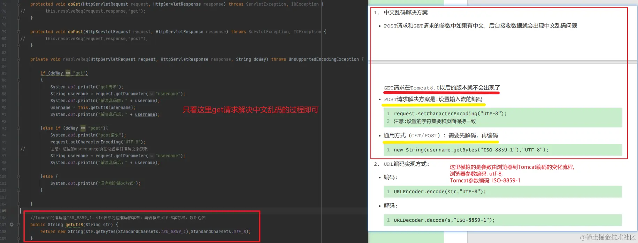The height and width of the screenshot is (243, 638).
Task: Click the URLDecoder.decode(s,"ISO-8859-1") snippet
Action: click(444, 220)
